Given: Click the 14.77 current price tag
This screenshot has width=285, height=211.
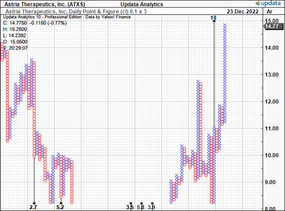Looking at the screenshot, I should [273, 26].
